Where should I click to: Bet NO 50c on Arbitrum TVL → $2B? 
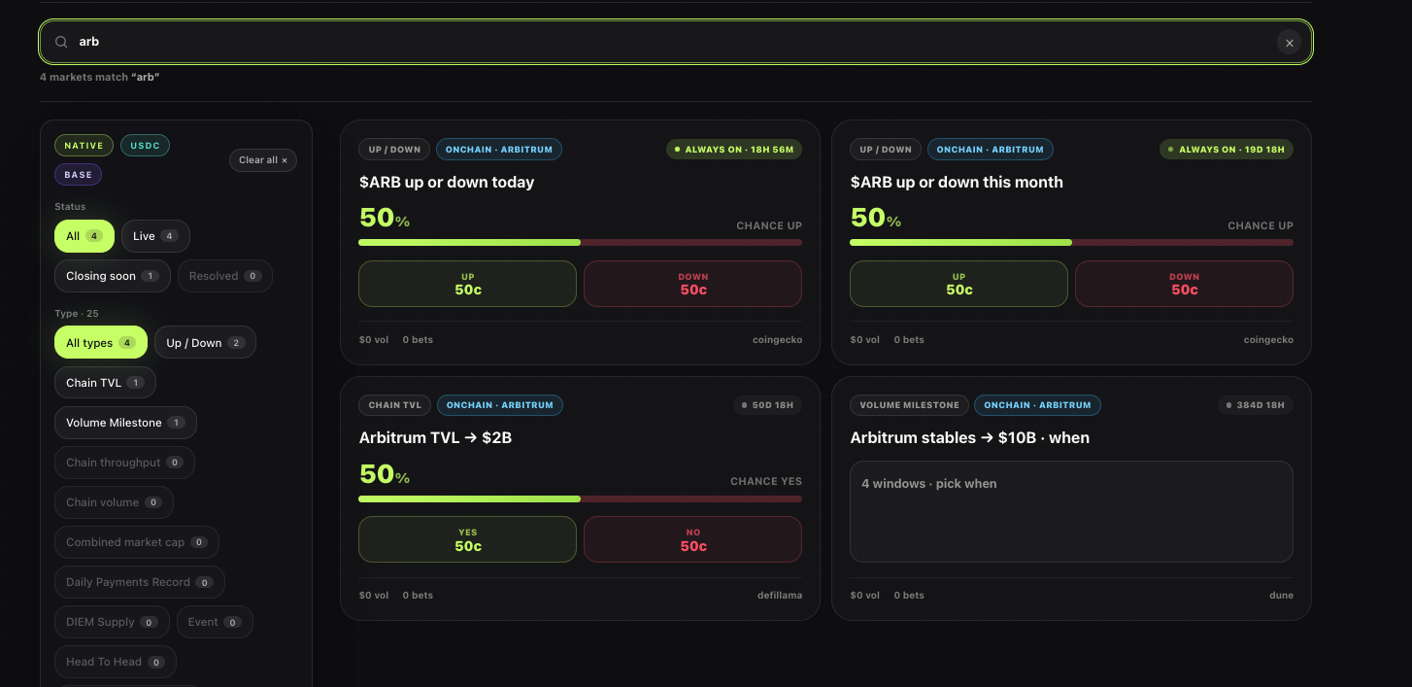pyautogui.click(x=692, y=539)
